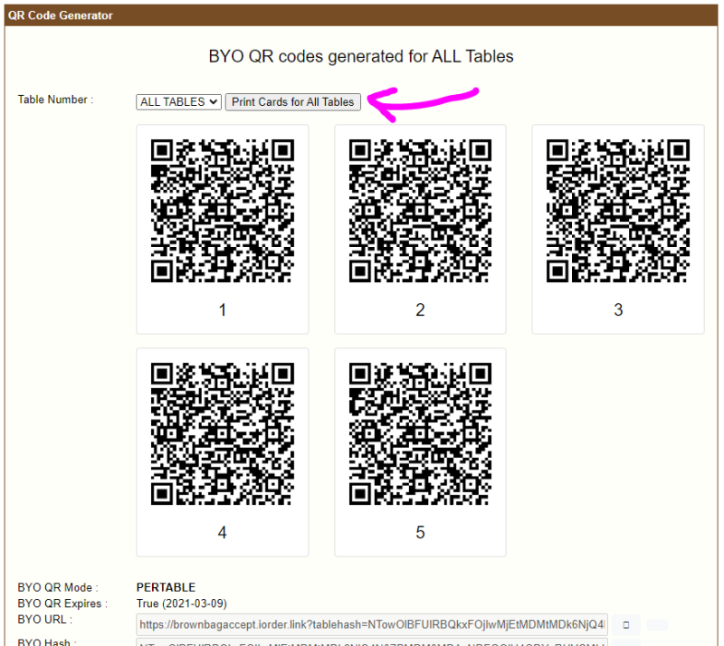
Task: Click the copy icon beside BYO URL field
Action: point(626,624)
